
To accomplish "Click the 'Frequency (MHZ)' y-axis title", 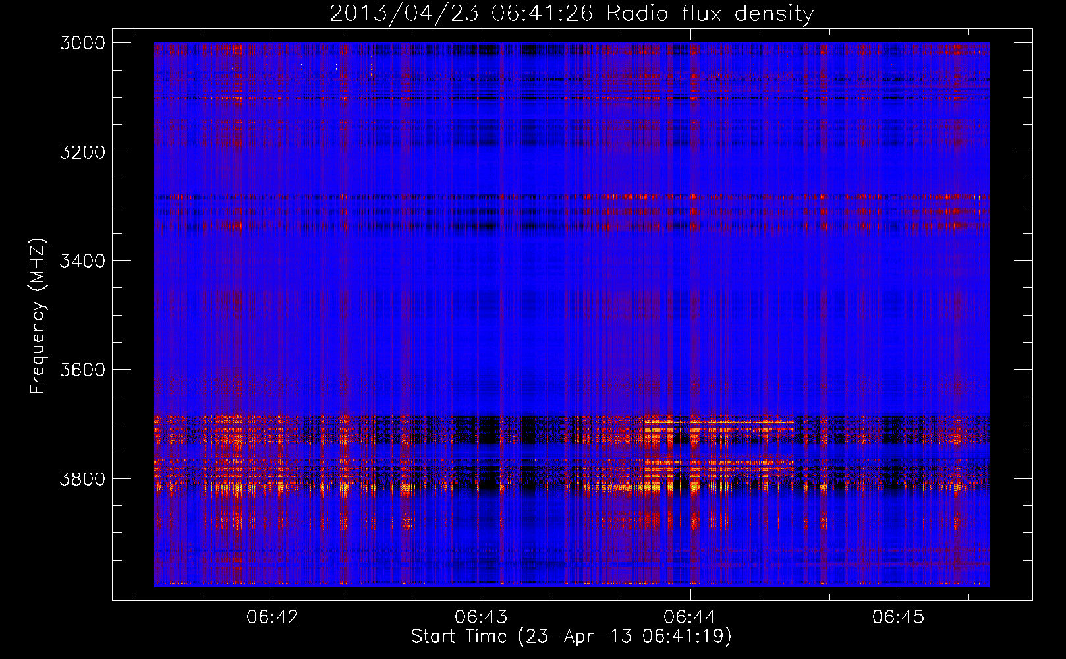I will [x=38, y=316].
